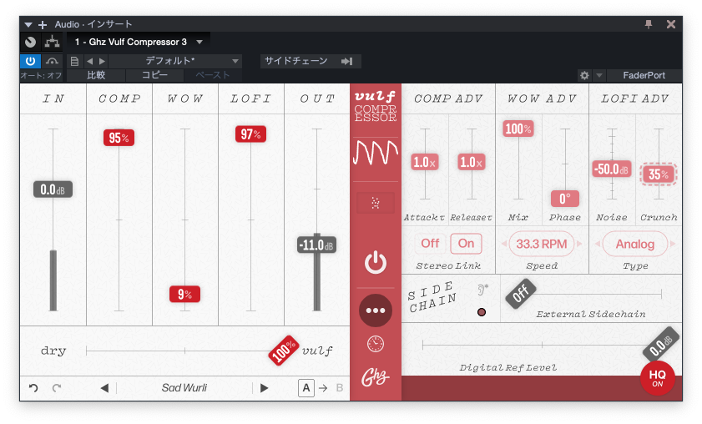Pin the plugin window
The width and height of the screenshot is (702, 424).
pyautogui.click(x=649, y=24)
